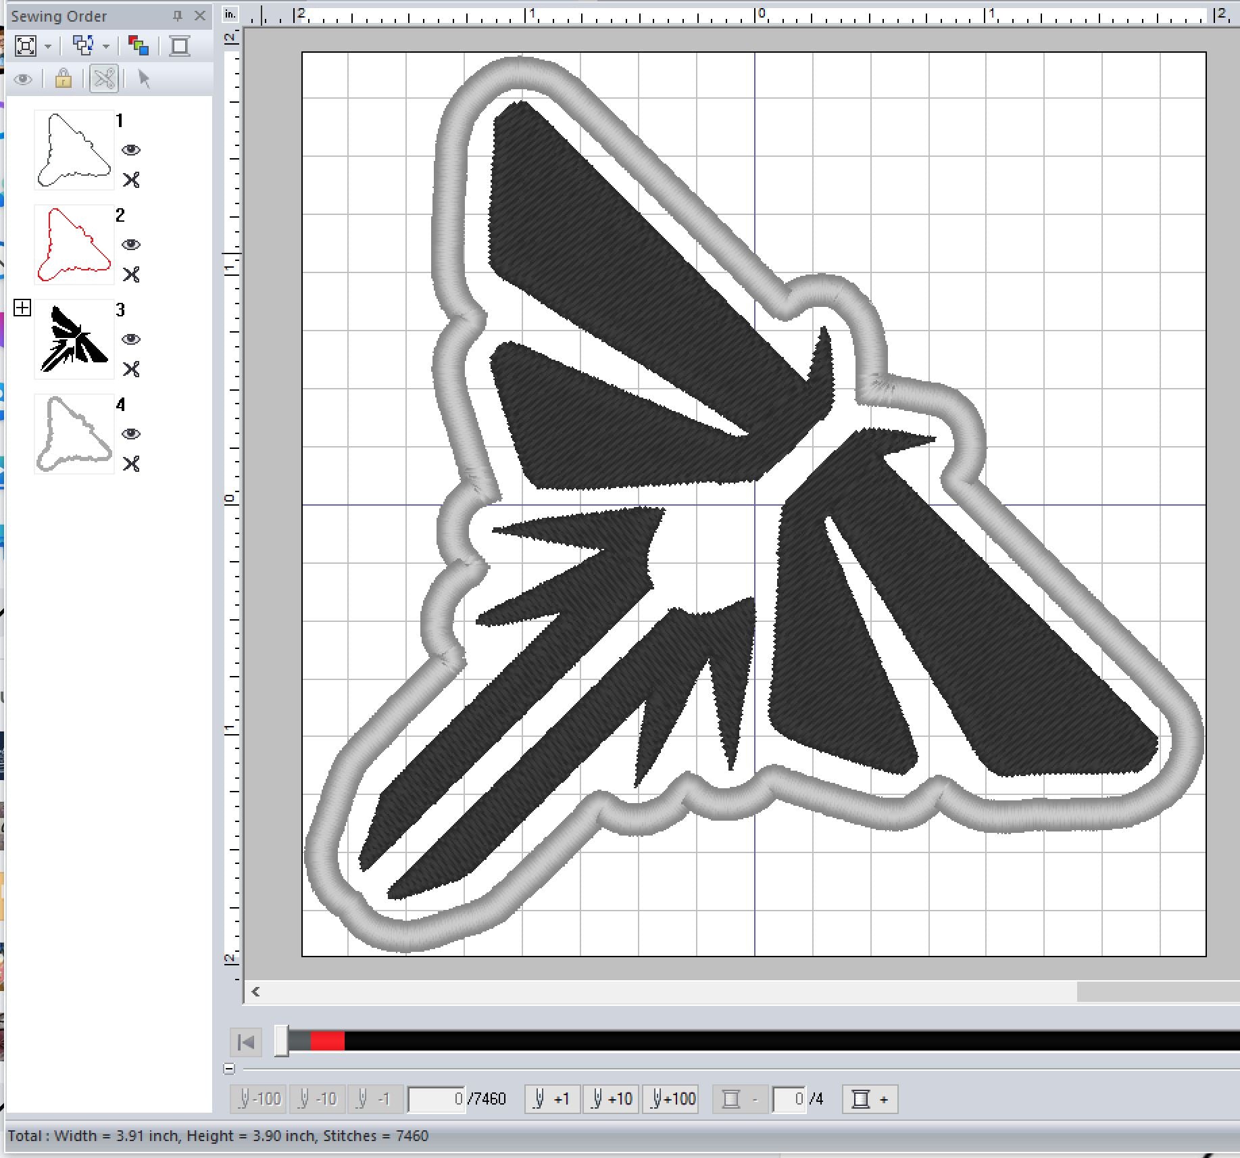Image resolution: width=1240 pixels, height=1158 pixels.
Task: Advance the simulation by +100 stitches
Action: 673,1099
